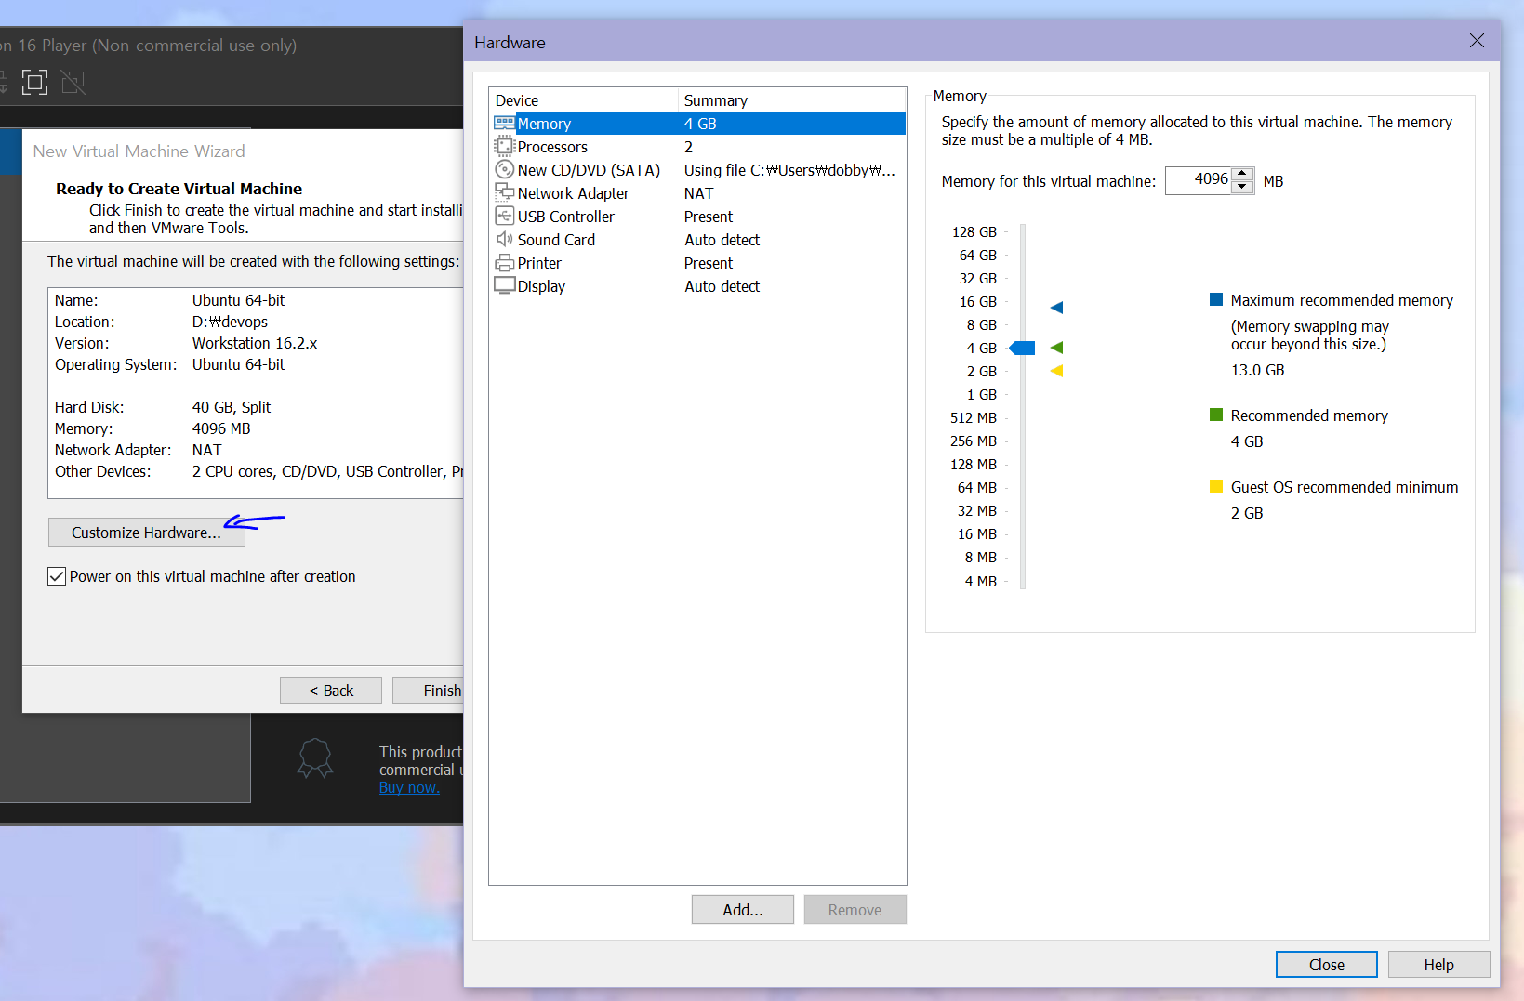This screenshot has height=1001, width=1524.
Task: Click the memory slider thumb at 4 GB
Action: [x=1023, y=348]
